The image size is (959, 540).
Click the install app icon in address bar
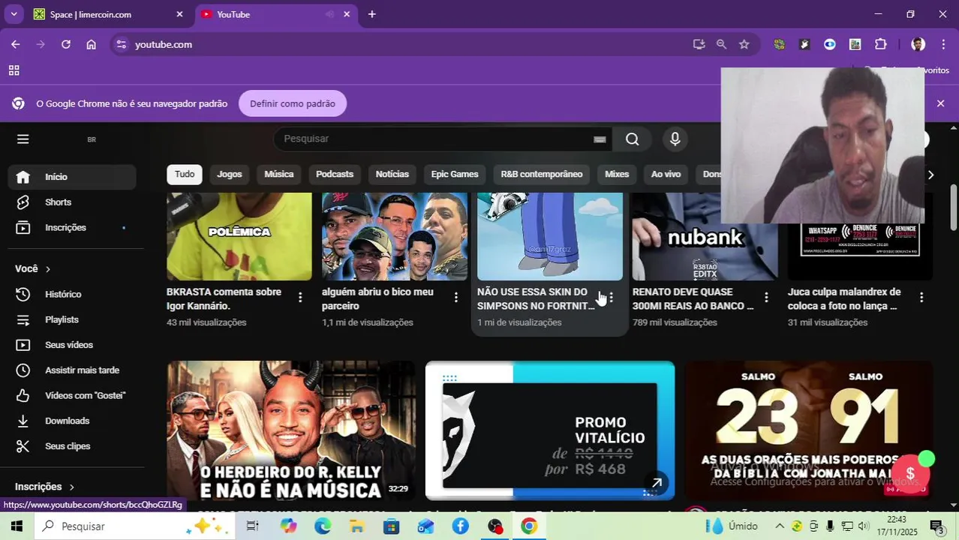click(699, 44)
